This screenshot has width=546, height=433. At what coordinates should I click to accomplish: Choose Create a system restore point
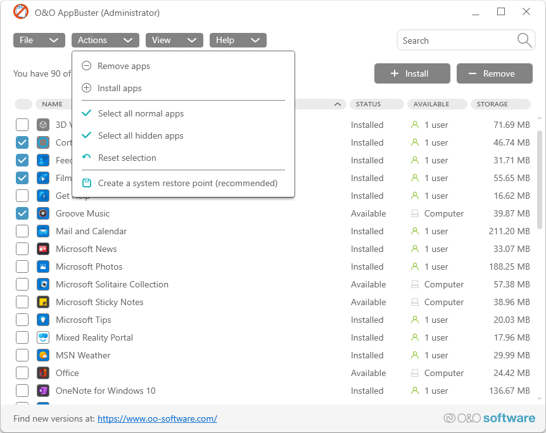[183, 183]
